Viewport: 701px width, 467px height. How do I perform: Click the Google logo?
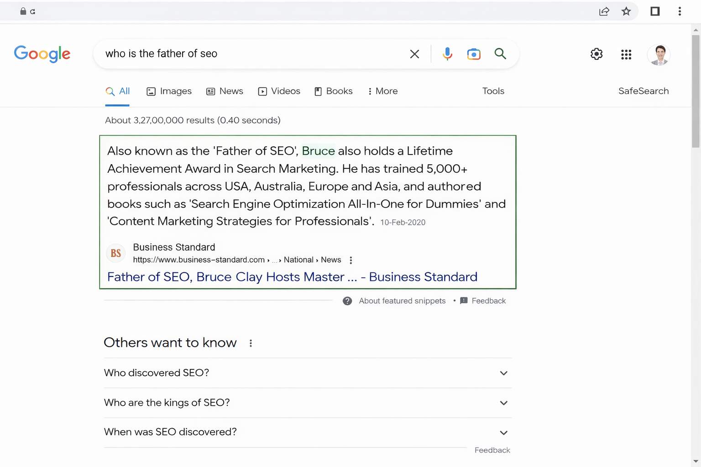[x=42, y=54]
